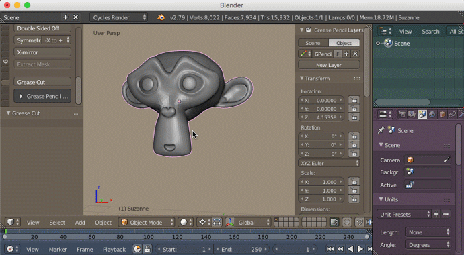Toggle timeline use preview range icon

coord(137,249)
